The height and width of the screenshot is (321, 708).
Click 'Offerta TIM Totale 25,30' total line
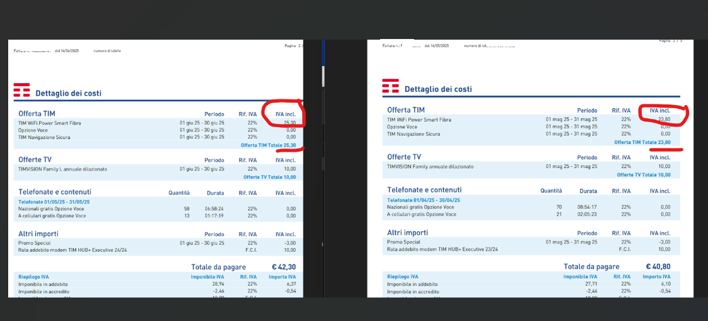[x=268, y=145]
